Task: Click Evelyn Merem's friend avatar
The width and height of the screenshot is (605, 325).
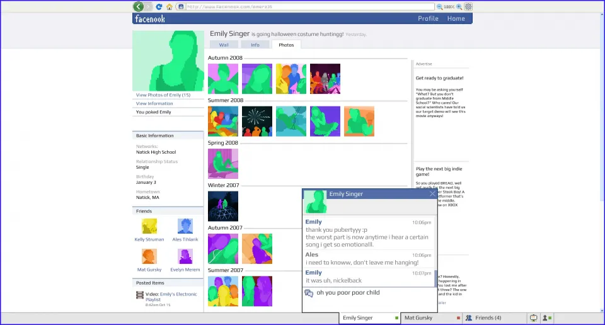Action: 185,256
